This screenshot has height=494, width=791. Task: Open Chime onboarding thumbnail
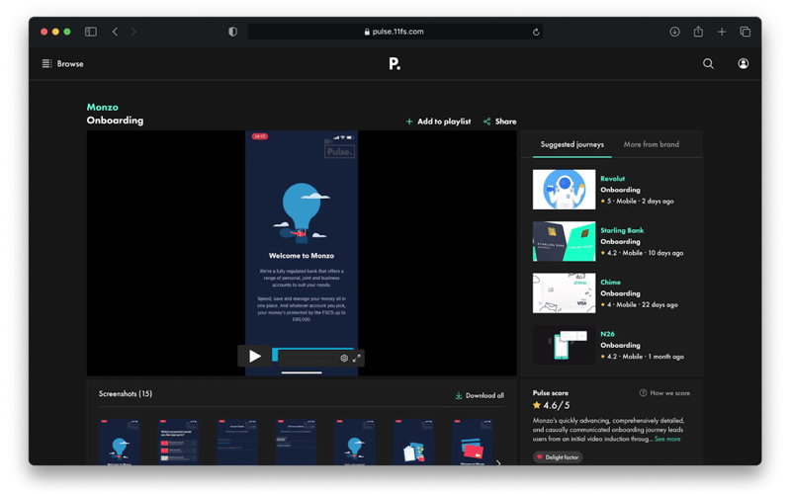(564, 293)
